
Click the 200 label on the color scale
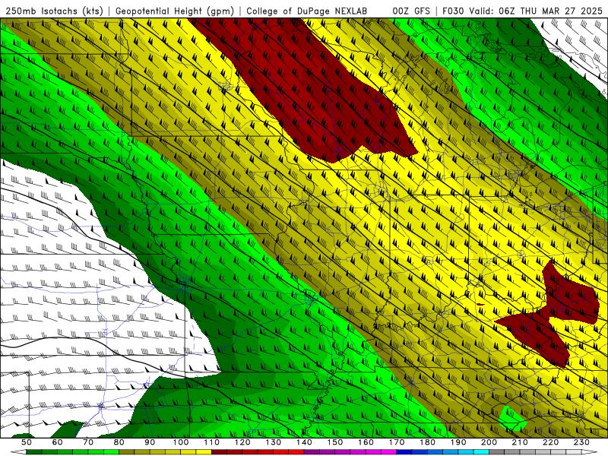click(489, 442)
